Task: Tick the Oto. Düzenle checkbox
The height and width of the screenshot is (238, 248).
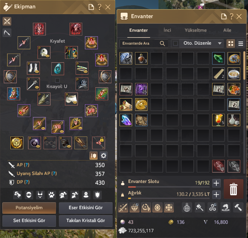Action: (x=175, y=44)
